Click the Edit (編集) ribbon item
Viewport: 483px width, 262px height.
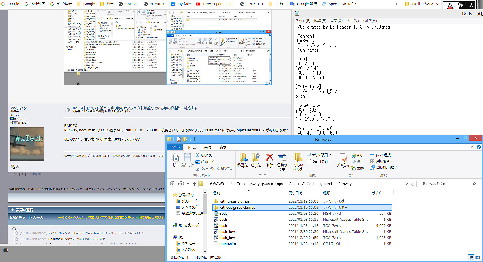[357, 162]
